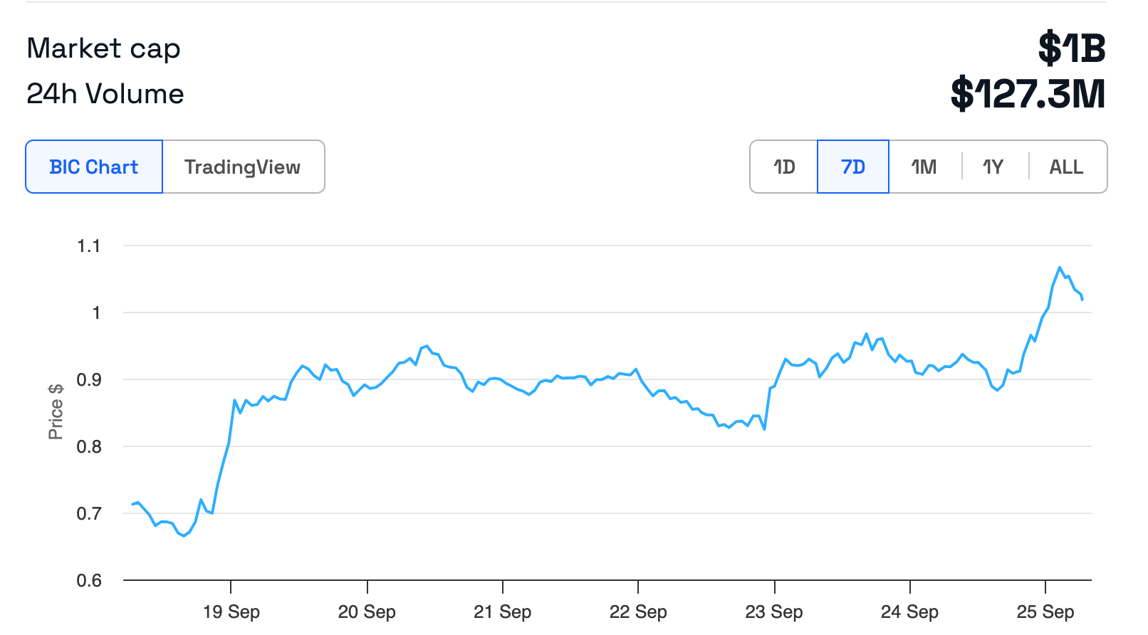The width and height of the screenshot is (1148, 635).
Task: Click the Price $ axis title
Action: 56,411
